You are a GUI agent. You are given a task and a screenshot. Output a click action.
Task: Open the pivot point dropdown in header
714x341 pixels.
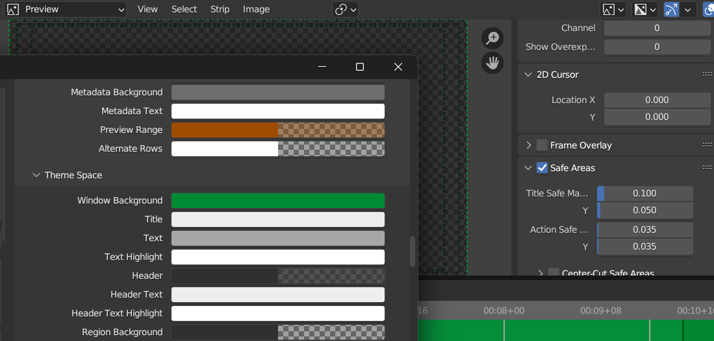point(345,9)
